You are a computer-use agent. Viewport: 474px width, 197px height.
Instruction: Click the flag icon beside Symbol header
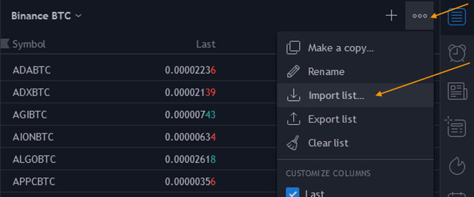tap(5, 43)
